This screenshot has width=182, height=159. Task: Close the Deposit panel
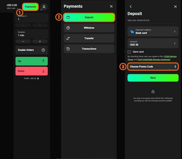[x=175, y=7]
